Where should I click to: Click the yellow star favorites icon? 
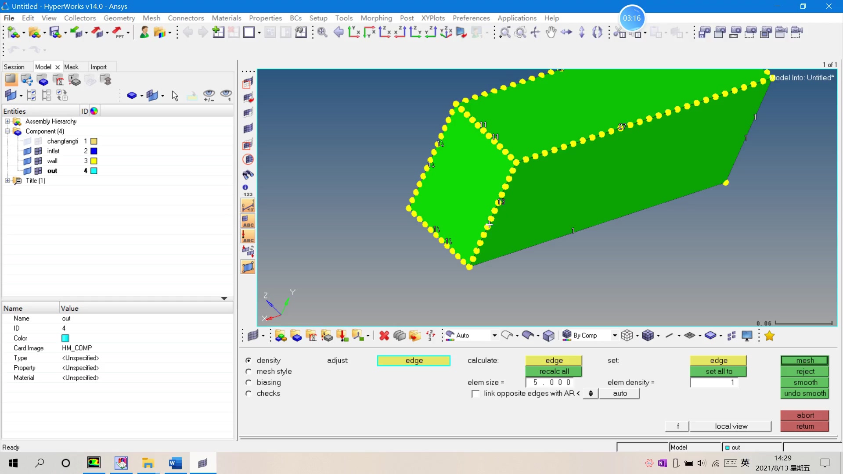pyautogui.click(x=769, y=336)
